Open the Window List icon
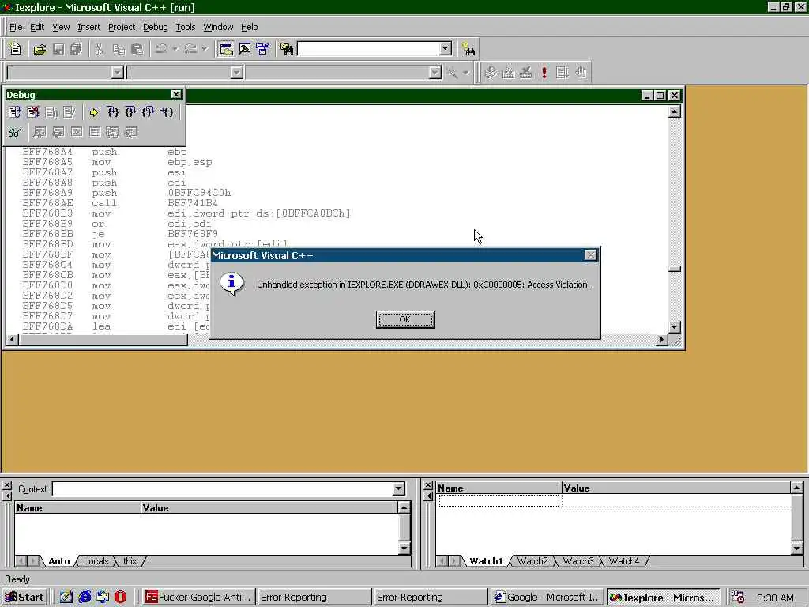The image size is (809, 607). pyautogui.click(x=262, y=49)
